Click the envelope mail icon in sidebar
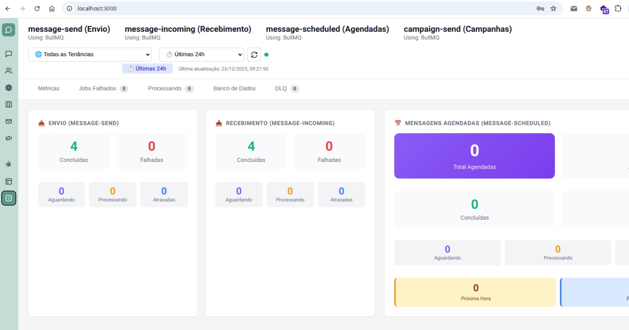 [x=9, y=121]
